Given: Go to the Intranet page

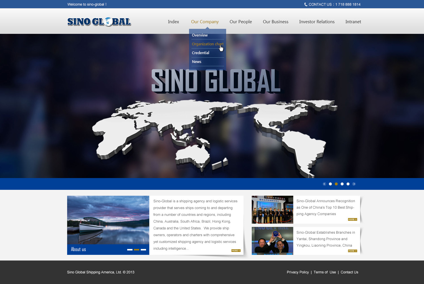Looking at the screenshot, I should coord(353,22).
